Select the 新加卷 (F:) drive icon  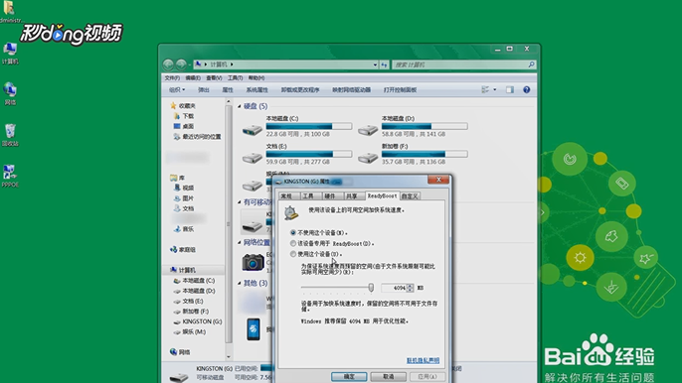[368, 157]
